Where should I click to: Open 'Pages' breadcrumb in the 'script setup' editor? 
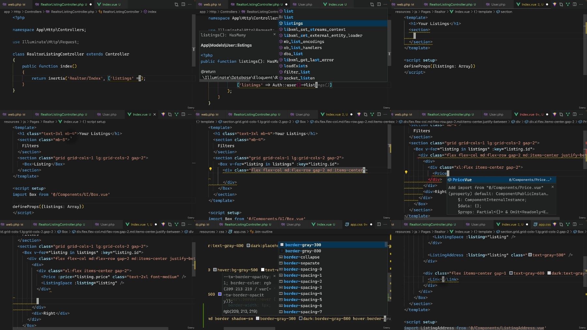(34, 122)
